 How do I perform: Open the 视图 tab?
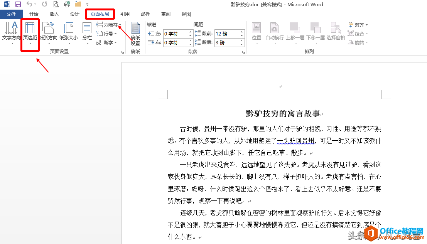[x=186, y=14]
